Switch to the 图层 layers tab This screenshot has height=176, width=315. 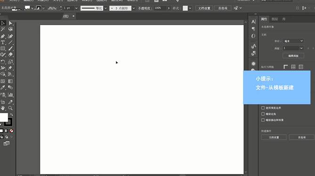tap(275, 19)
